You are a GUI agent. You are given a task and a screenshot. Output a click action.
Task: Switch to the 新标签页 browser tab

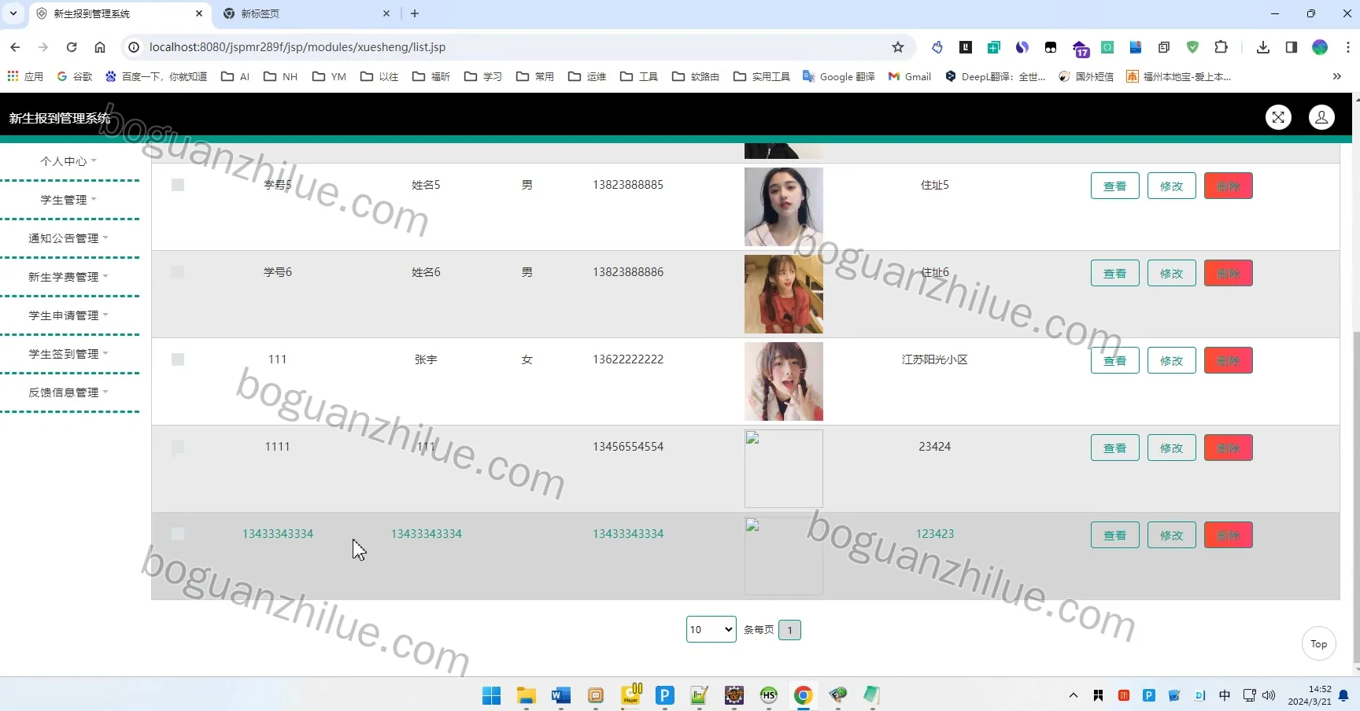307,13
